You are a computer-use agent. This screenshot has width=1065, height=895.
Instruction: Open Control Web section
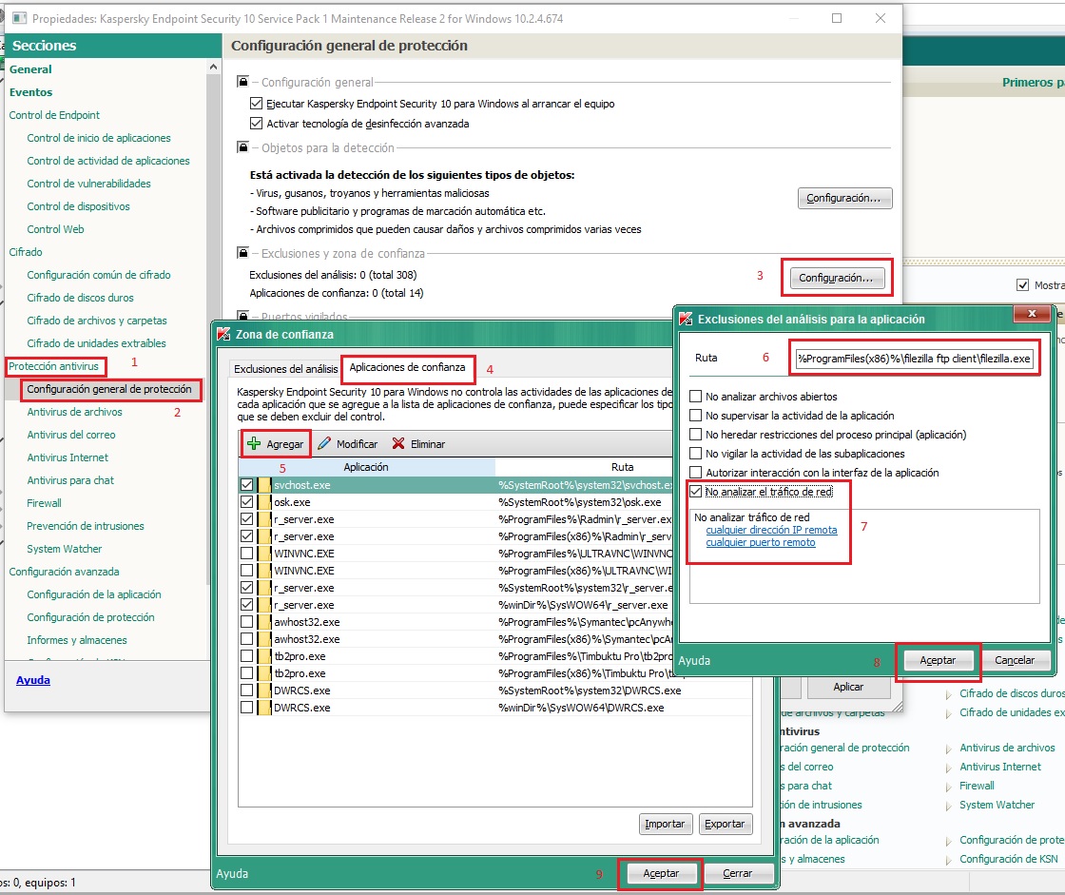pyautogui.click(x=56, y=229)
